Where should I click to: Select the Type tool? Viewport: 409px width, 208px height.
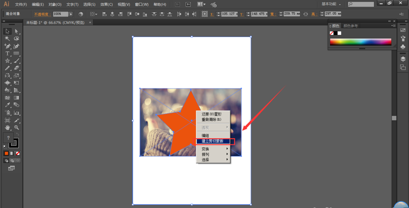[x=7, y=53]
